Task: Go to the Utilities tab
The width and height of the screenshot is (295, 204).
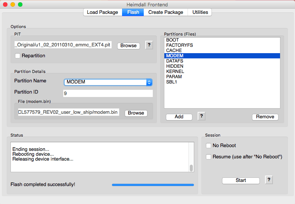Action: (200, 12)
